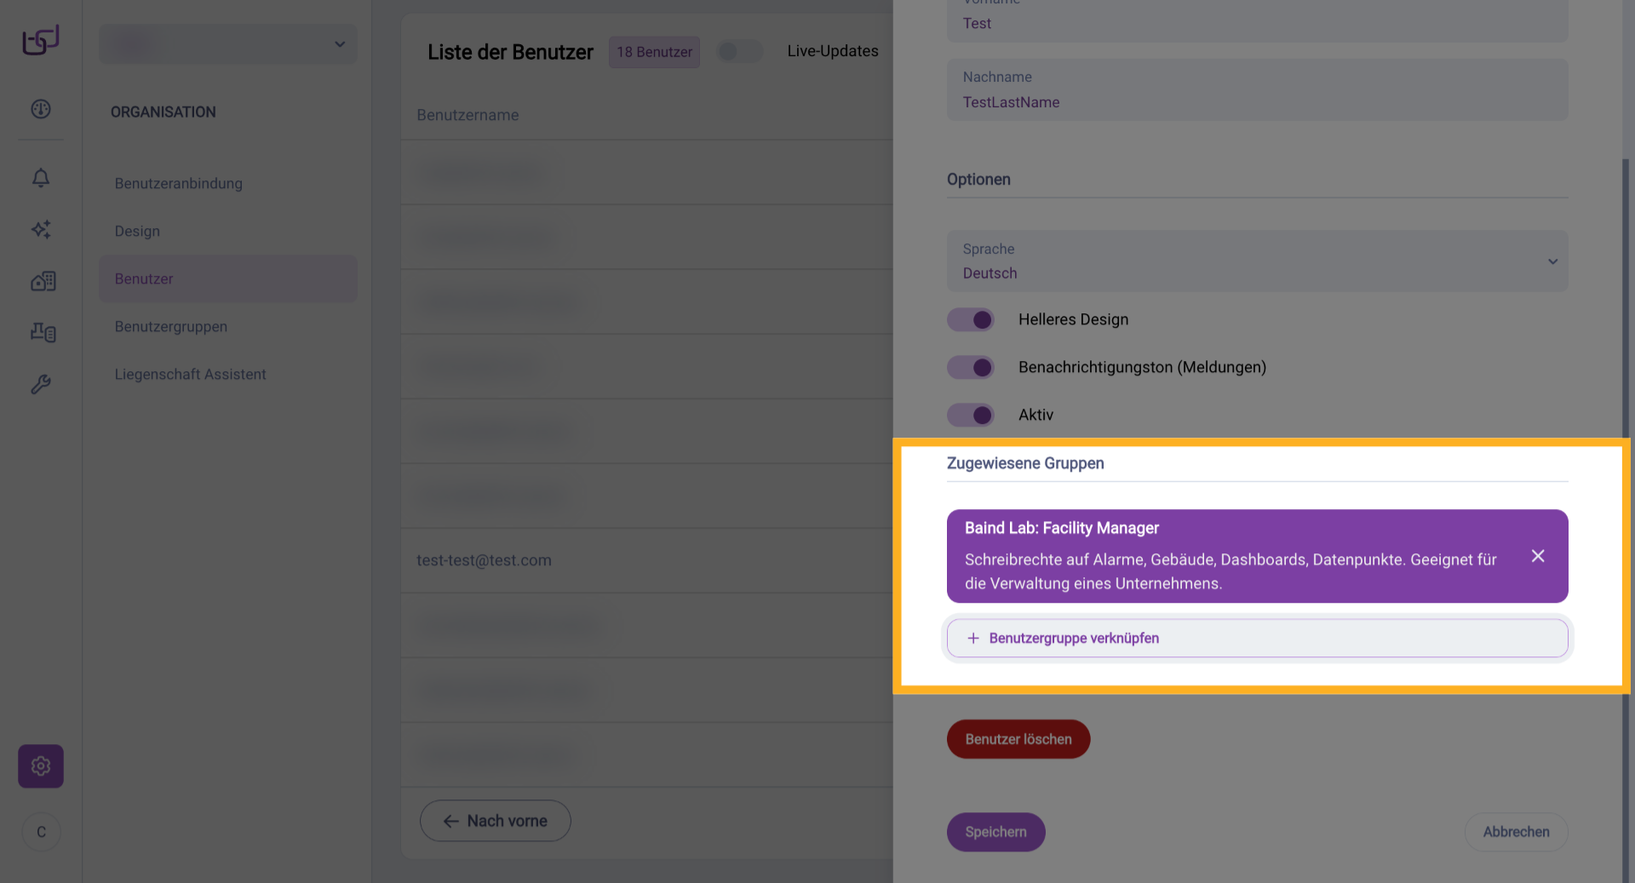Click the devices icon in the sidebar

coord(43,332)
